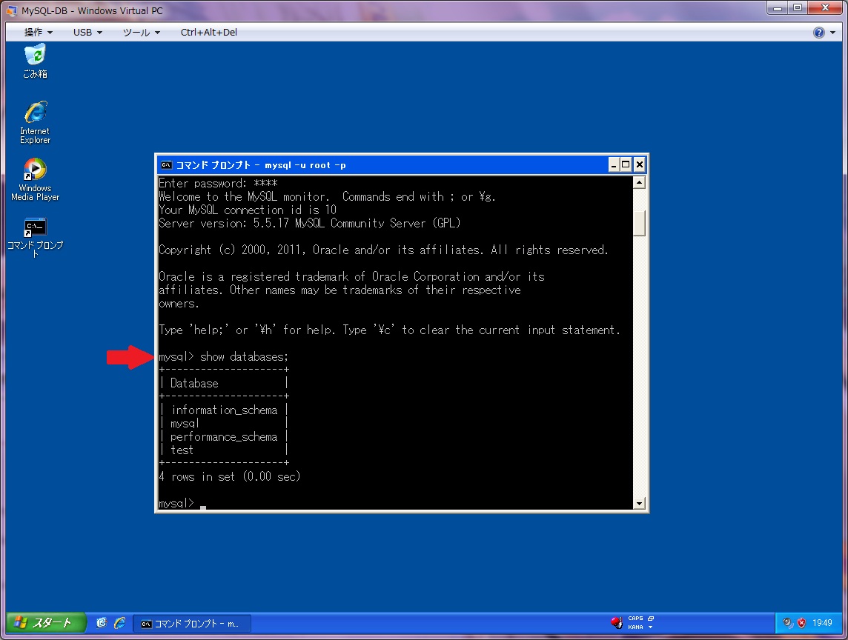Click the Virtual PC help icon
The image size is (848, 640).
click(x=819, y=33)
